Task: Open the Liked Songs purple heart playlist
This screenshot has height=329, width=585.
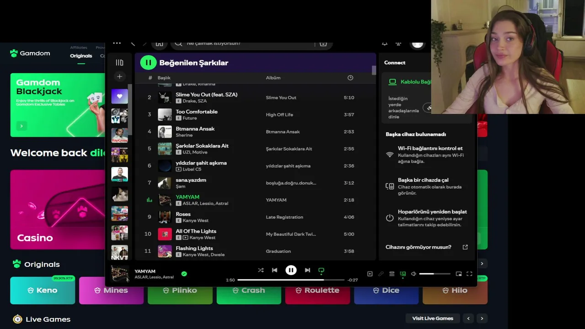Action: coord(119,96)
